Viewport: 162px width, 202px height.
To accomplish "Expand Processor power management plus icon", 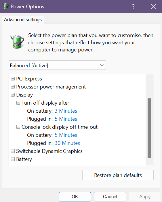I will click(13, 87).
